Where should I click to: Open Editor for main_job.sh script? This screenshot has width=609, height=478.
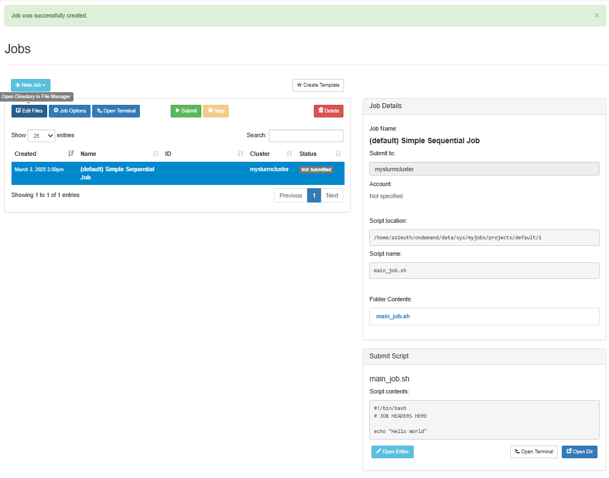(x=392, y=452)
